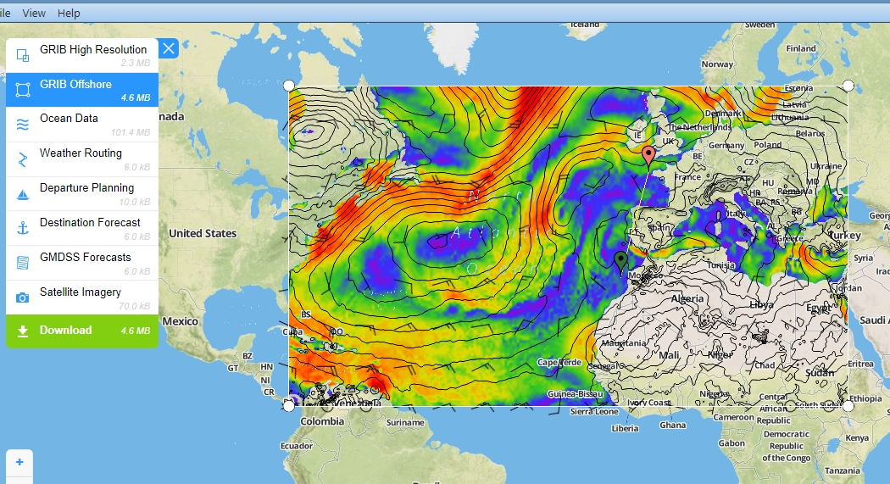Click the bottom-right selection corner handle

[848, 406]
